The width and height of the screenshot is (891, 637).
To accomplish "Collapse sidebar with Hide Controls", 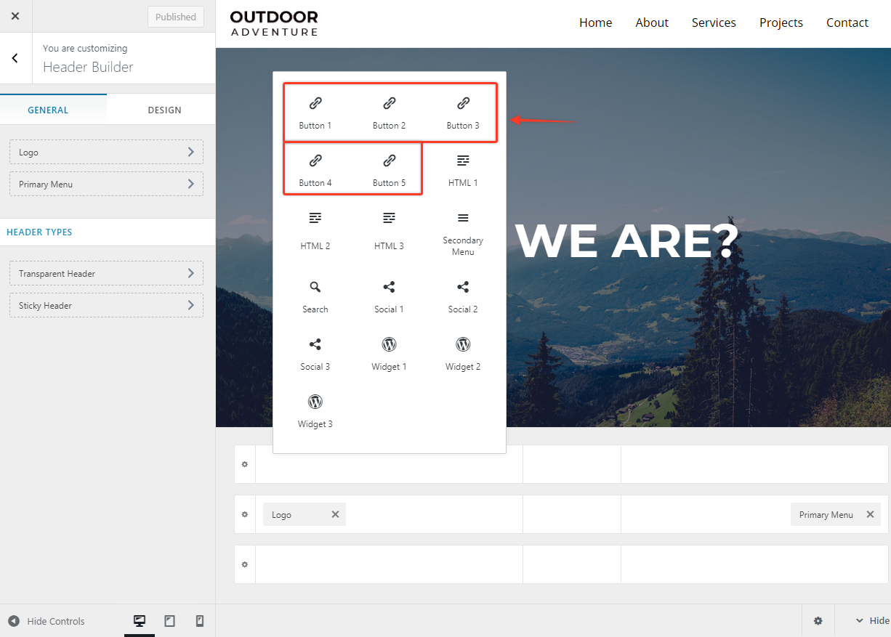I will (47, 621).
